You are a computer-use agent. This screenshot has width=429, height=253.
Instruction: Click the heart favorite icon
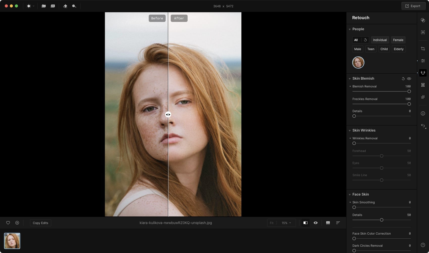point(8,223)
